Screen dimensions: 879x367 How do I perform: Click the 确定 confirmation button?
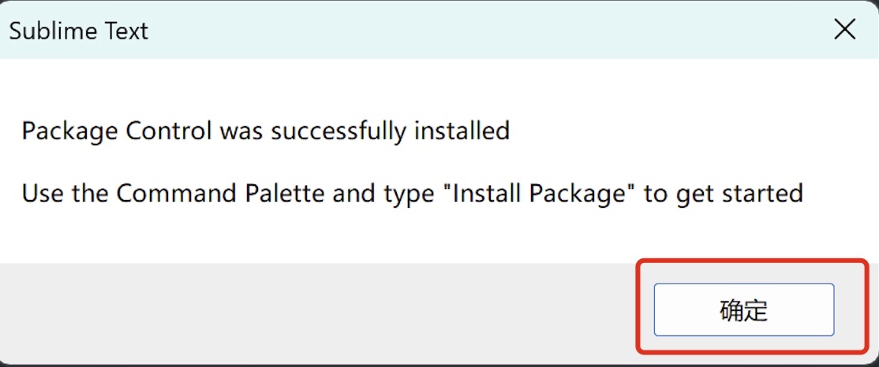tap(743, 310)
